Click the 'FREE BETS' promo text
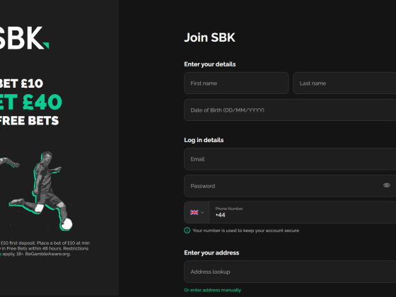Screen dimensions: 396x297 (x=29, y=120)
